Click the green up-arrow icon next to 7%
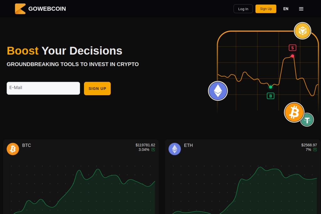Image resolution: width=321 pixels, height=214 pixels. 315,149
